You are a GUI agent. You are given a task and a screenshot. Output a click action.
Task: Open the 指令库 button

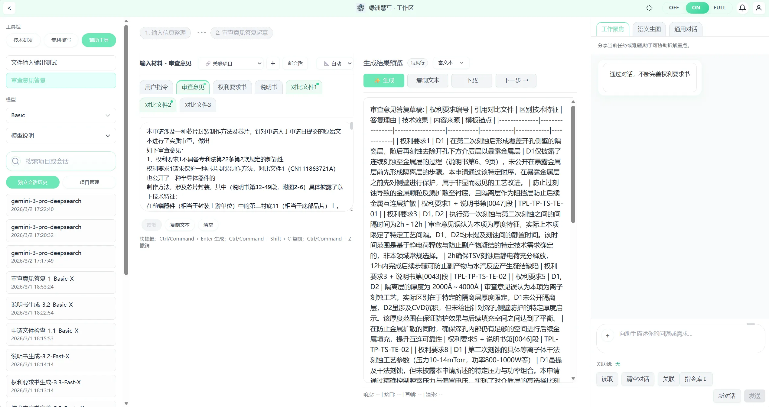tap(696, 379)
